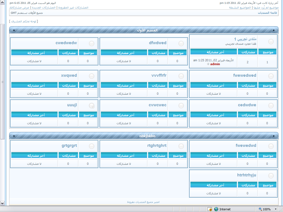Click the Internet zone globe in status bar
Viewport: 283px width, 212px height.
tap(216, 209)
